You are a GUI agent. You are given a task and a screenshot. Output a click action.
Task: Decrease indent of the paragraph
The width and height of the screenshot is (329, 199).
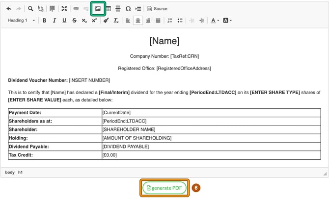coord(192,20)
